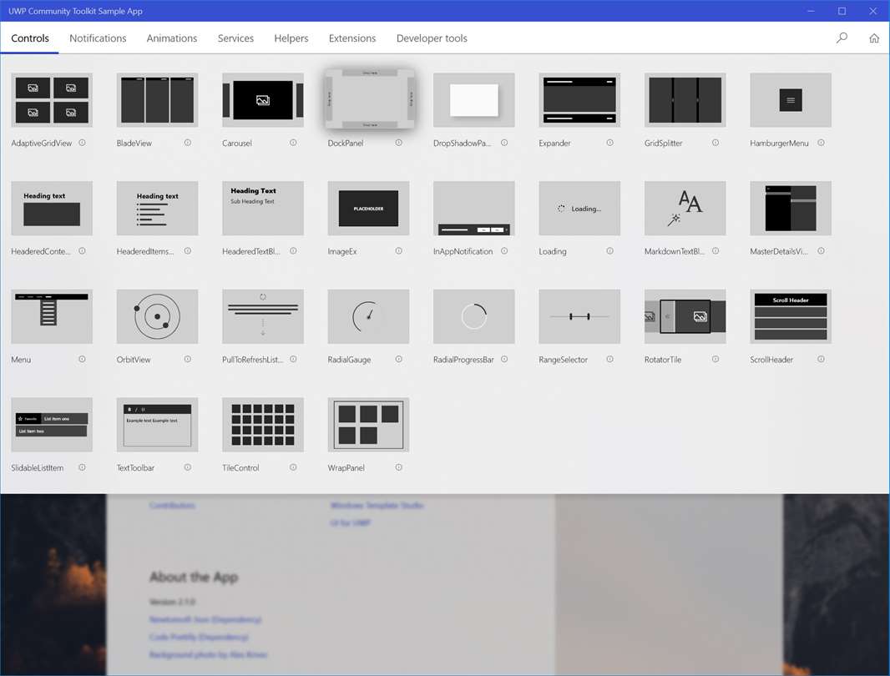
Task: Show info for OrbitView
Action: (x=188, y=360)
